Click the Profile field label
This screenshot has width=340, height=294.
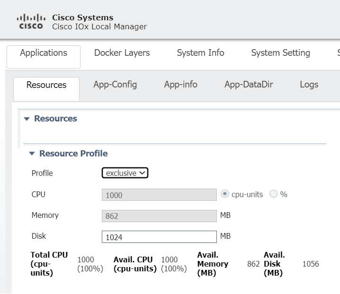click(42, 173)
